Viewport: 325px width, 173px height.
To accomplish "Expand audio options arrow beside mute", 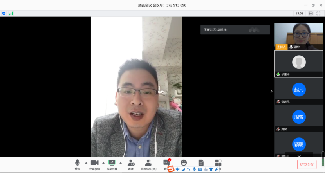I will [86, 163].
